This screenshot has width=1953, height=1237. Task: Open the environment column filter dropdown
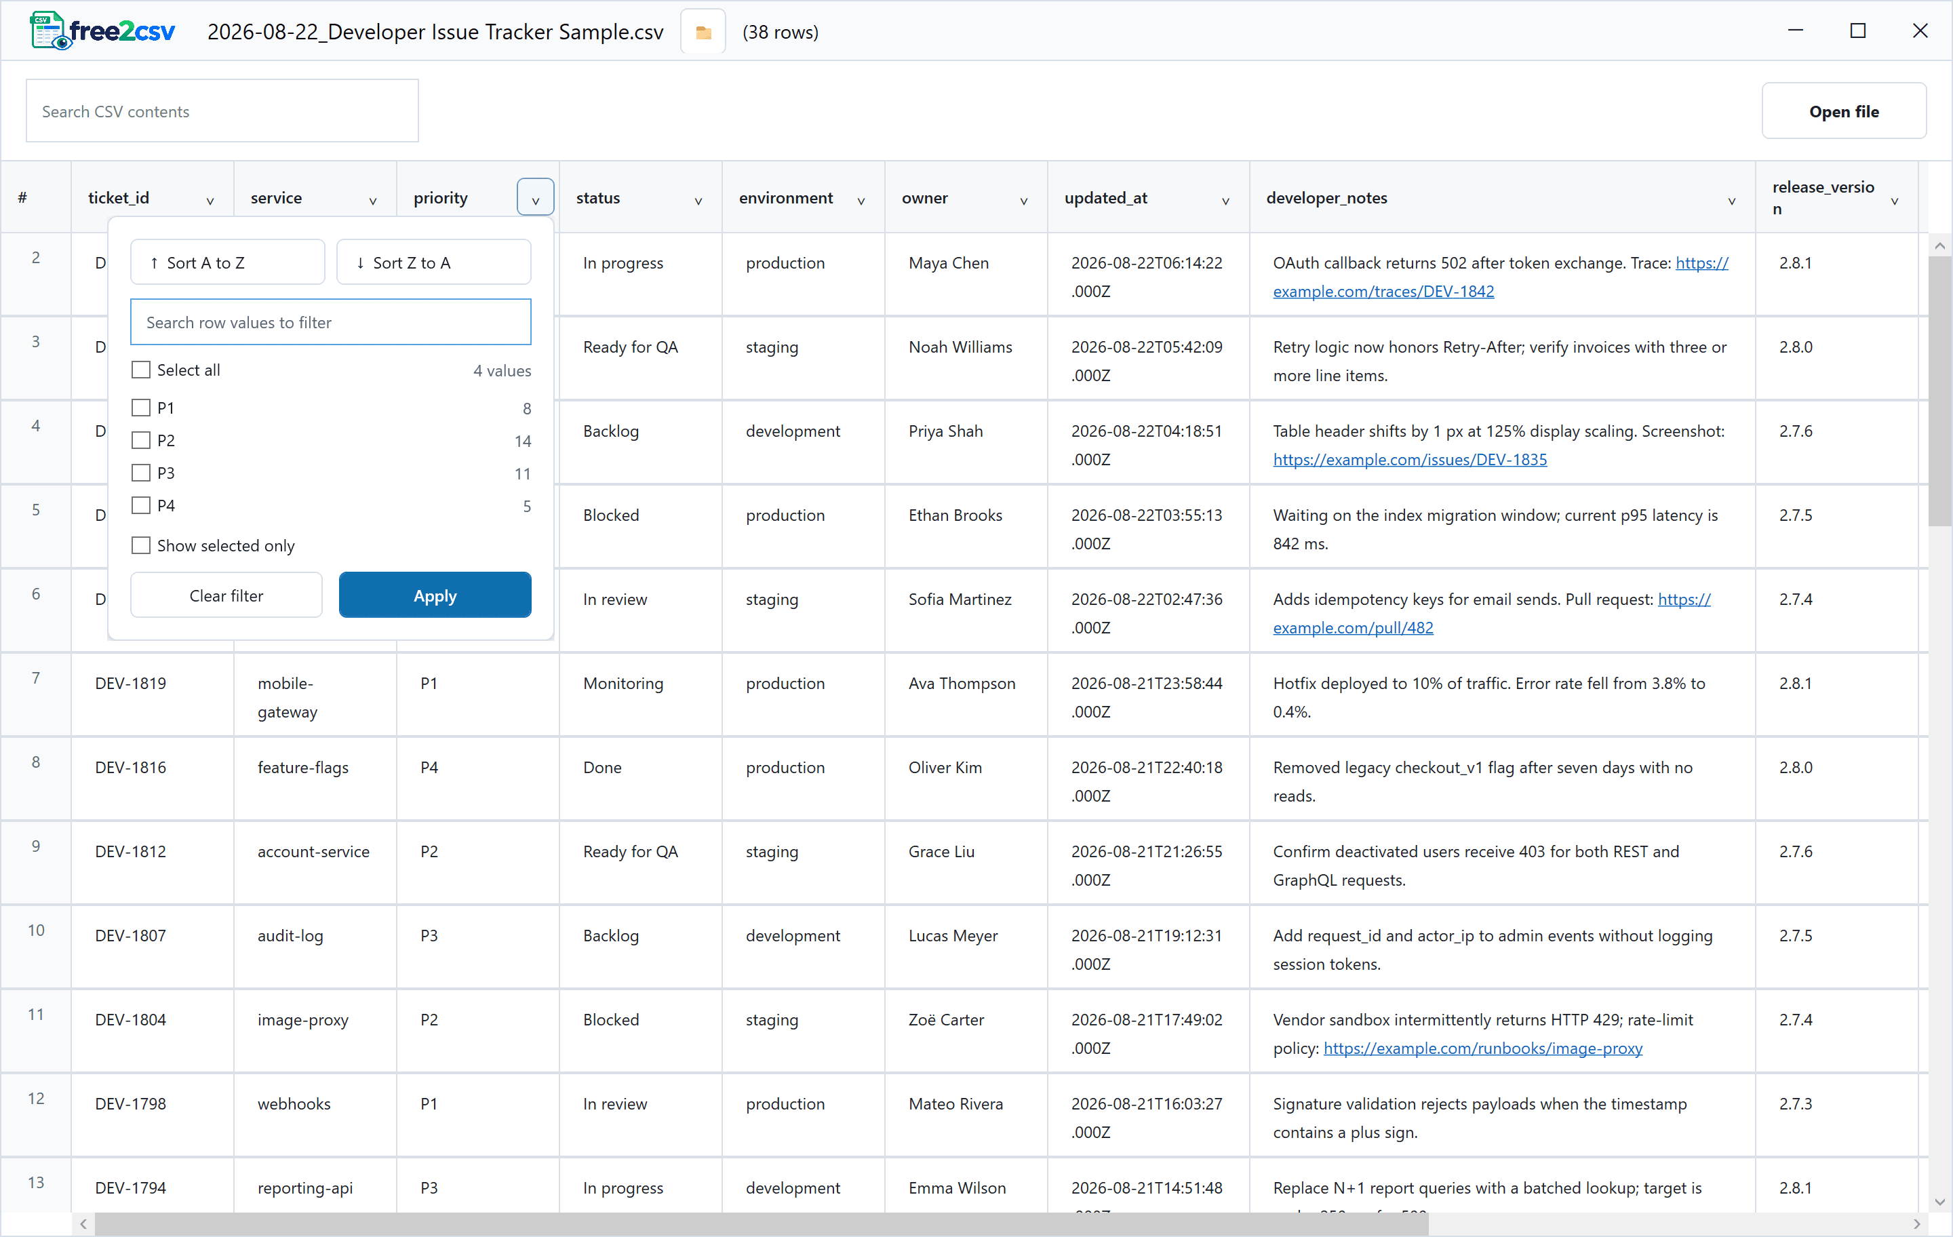click(861, 200)
